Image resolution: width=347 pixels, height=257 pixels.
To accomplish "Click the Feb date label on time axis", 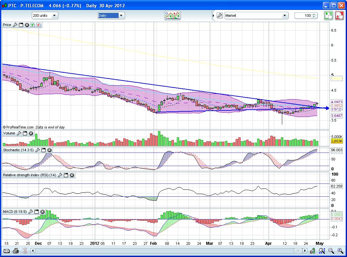I will point(153,243).
